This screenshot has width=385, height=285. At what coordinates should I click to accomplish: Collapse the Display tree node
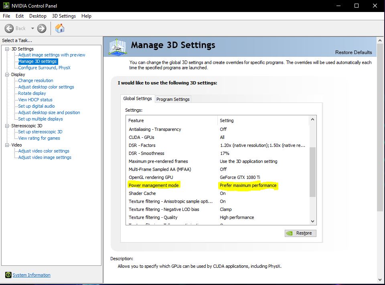point(7,74)
